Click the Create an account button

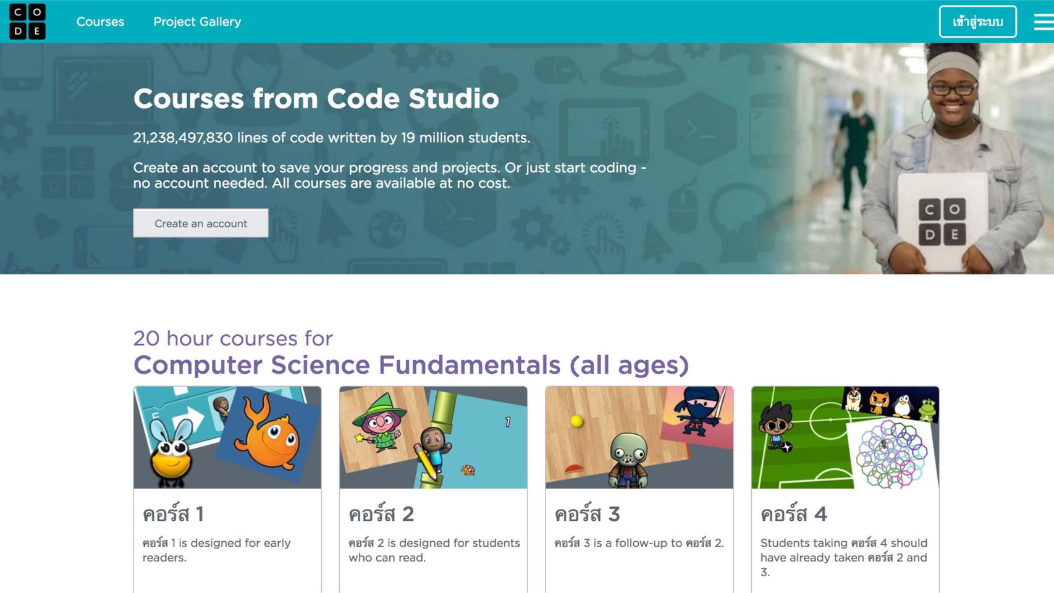click(x=201, y=223)
